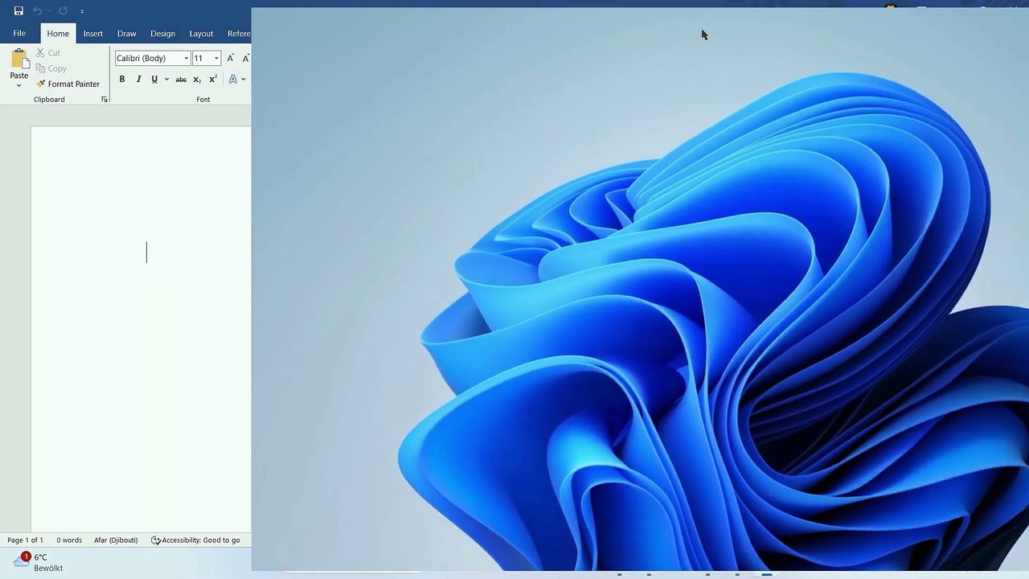Switch to the Insert ribbon tab
The image size is (1029, 579).
point(93,34)
